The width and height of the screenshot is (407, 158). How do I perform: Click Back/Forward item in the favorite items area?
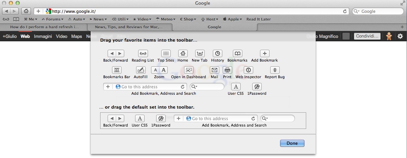116,53
